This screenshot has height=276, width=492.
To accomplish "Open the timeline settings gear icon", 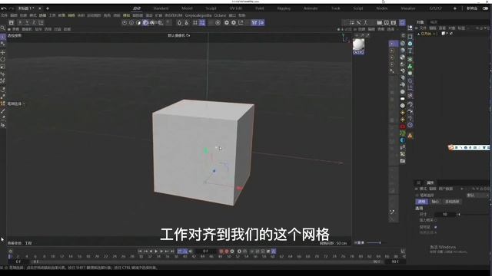I will tap(10, 251).
